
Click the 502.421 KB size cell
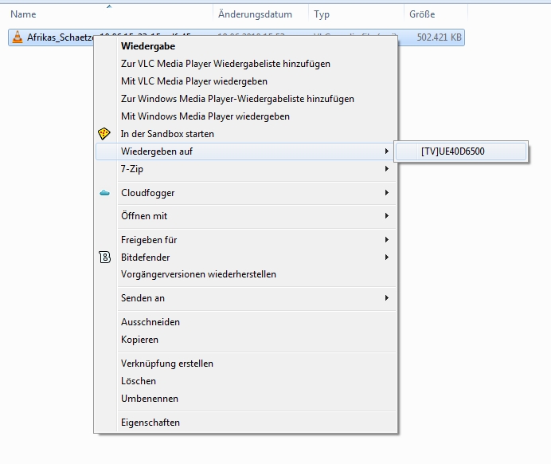439,37
